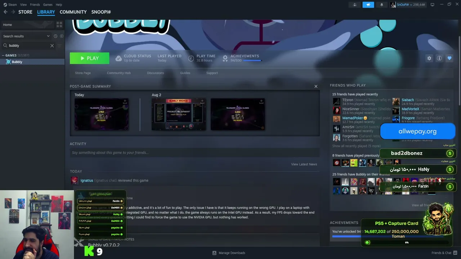Viewport: 461px width, 259px height.
Task: Filter to ready-to-play games icon
Action: pyautogui.click(x=62, y=36)
